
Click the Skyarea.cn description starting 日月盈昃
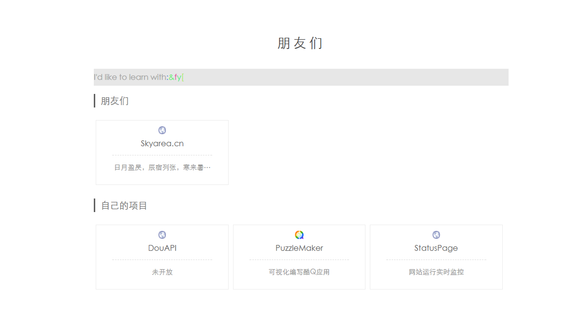[x=162, y=168]
